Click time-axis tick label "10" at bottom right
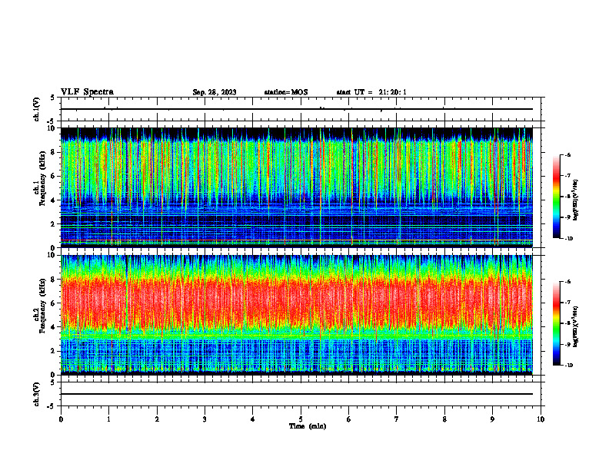Viewport: 609px width, 470px height. (x=541, y=419)
